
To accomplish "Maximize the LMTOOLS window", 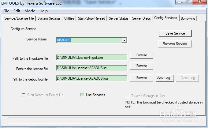I will click(188, 2).
